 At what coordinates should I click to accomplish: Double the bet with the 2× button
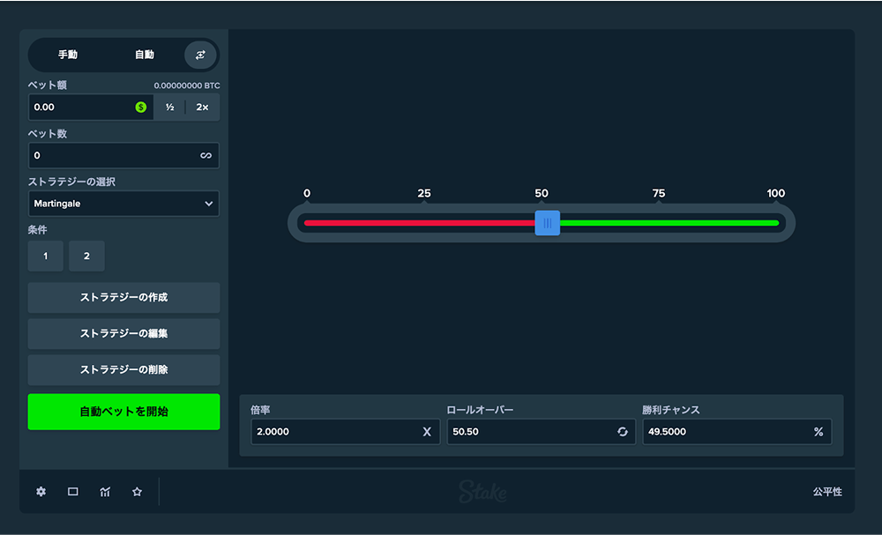tap(203, 107)
